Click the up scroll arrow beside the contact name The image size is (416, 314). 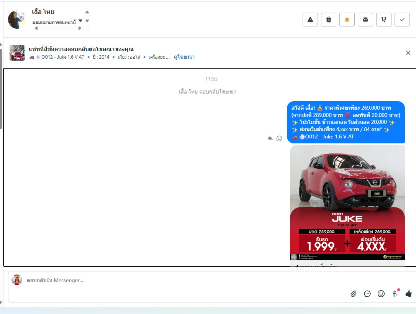point(87,12)
